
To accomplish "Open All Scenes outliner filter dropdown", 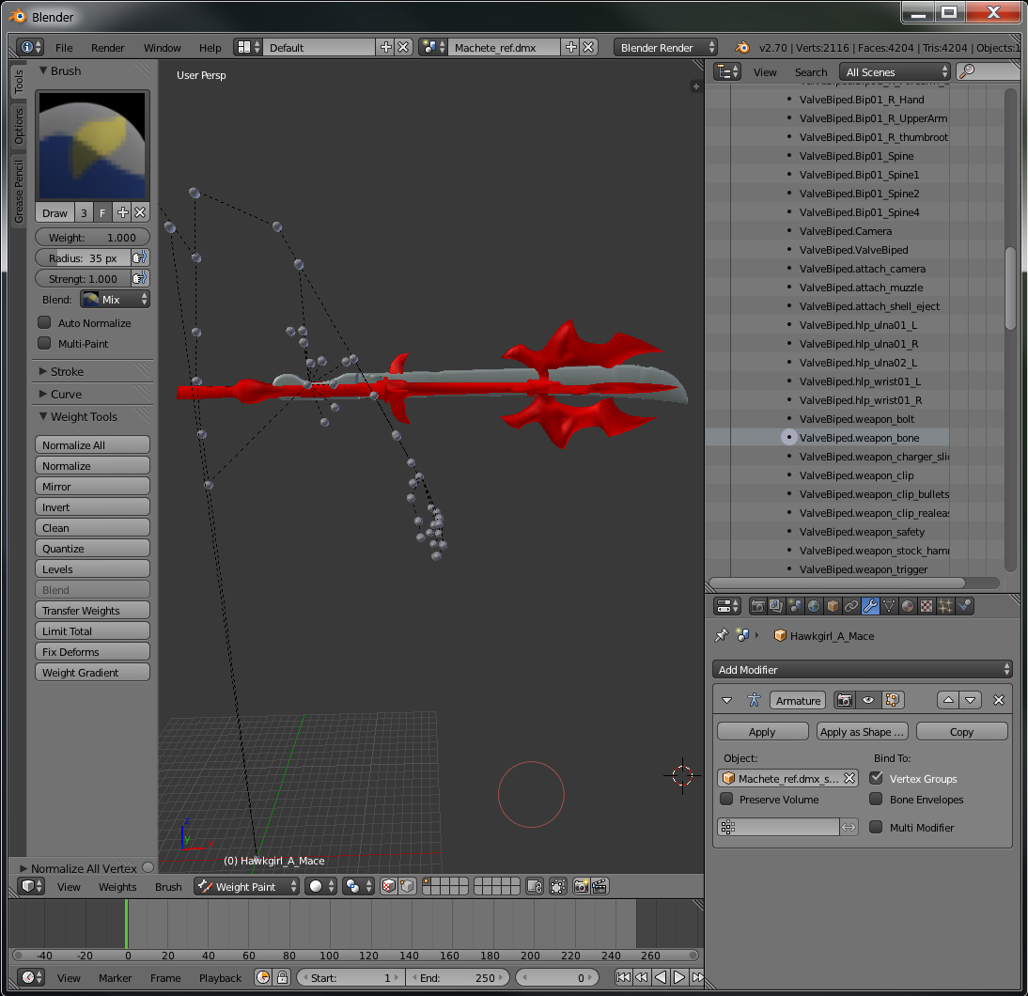I will (x=895, y=72).
